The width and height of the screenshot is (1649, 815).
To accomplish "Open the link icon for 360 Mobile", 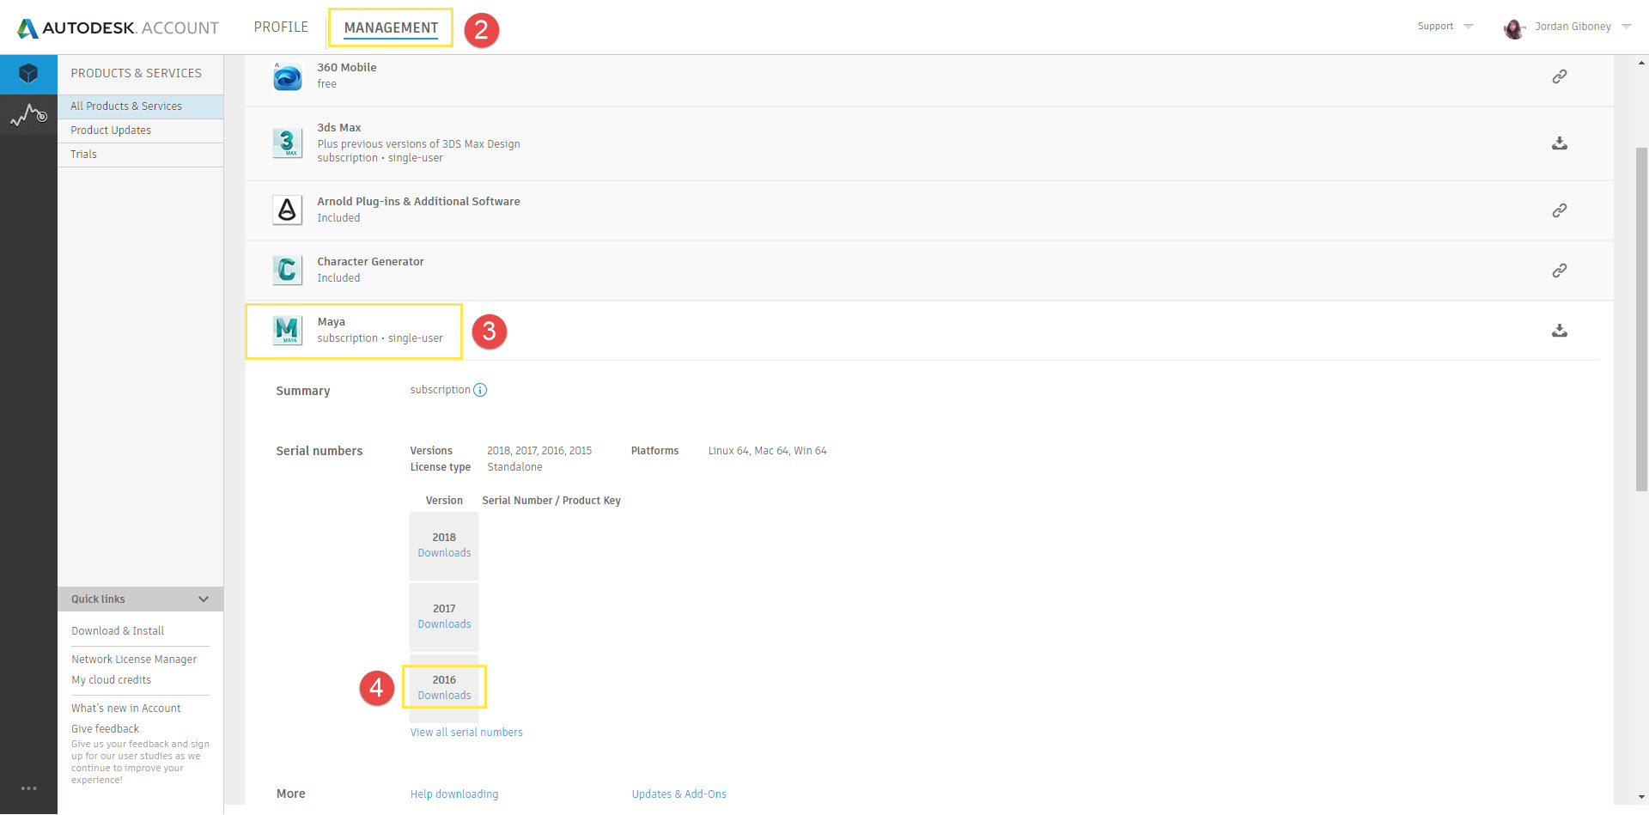I will pyautogui.click(x=1560, y=76).
